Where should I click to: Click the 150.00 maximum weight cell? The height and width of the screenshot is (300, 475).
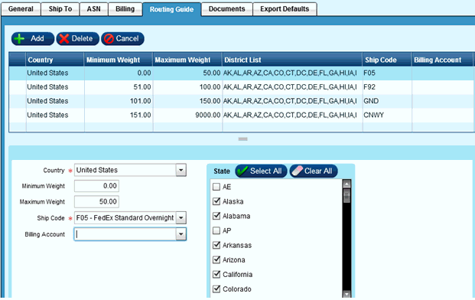coord(187,101)
